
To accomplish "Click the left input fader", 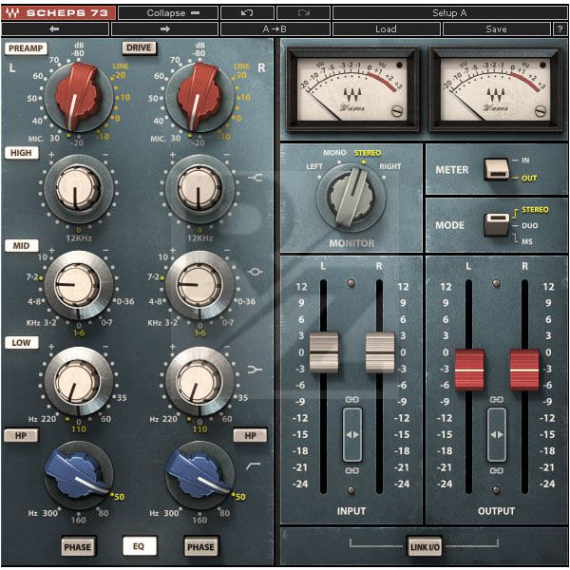I will pyautogui.click(x=324, y=352).
